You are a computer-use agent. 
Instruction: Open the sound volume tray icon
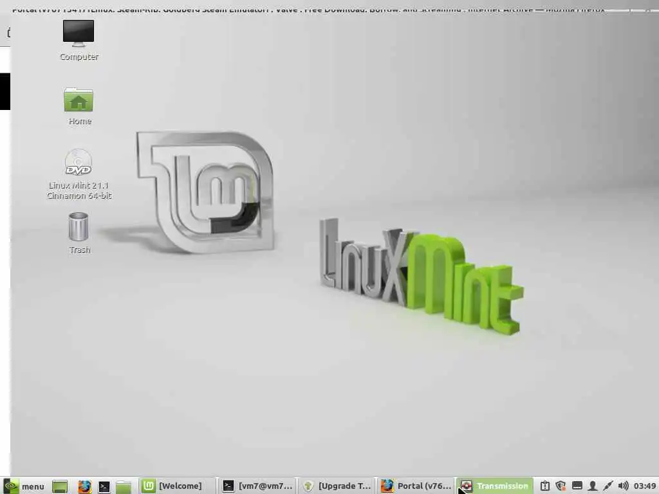(x=623, y=486)
